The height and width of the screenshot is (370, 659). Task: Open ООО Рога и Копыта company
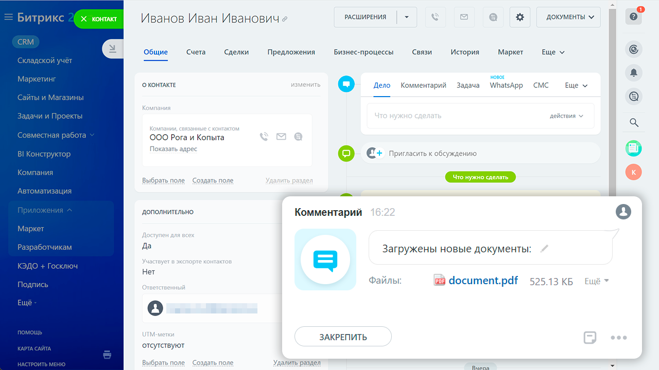(187, 137)
